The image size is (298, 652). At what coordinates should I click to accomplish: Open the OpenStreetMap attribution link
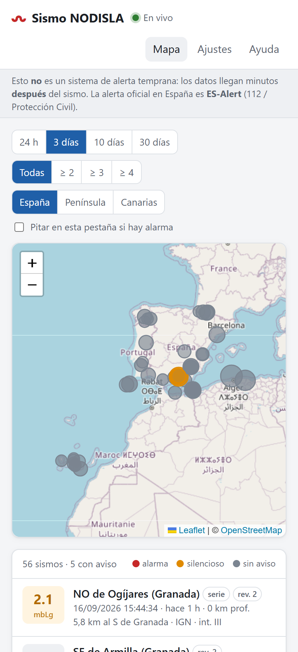[x=251, y=530]
